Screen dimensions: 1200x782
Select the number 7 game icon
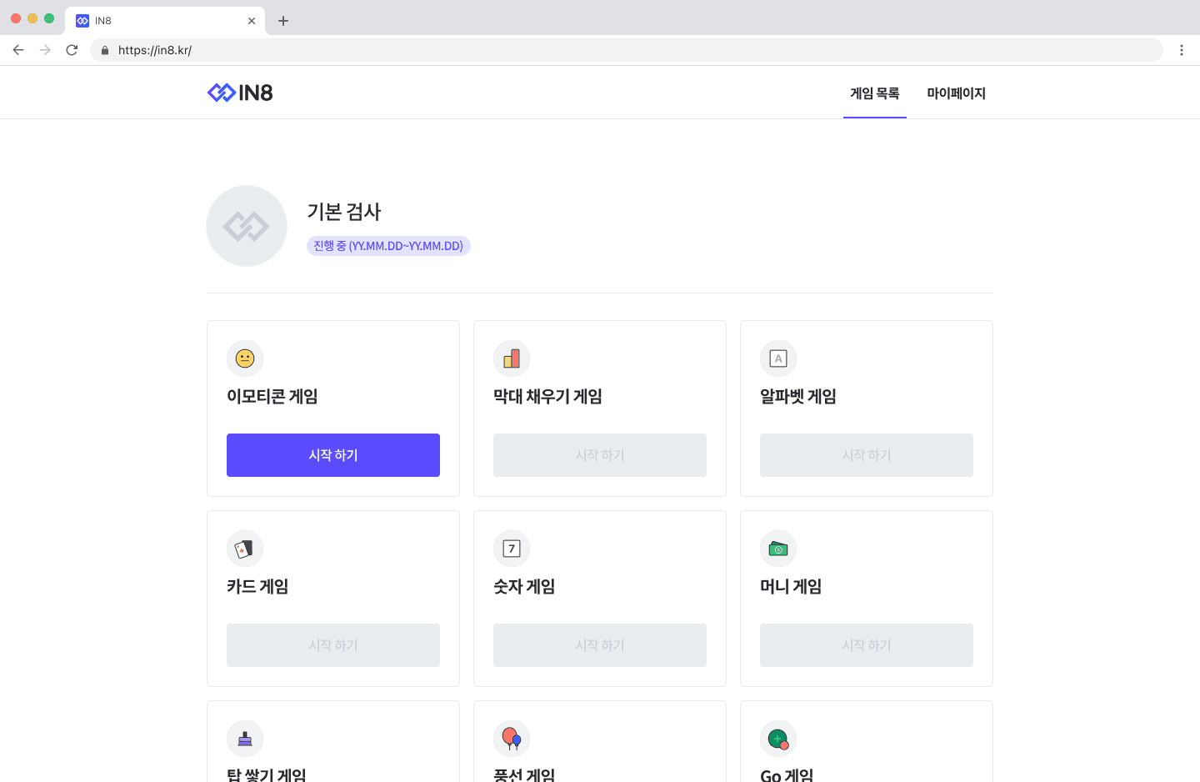point(512,549)
